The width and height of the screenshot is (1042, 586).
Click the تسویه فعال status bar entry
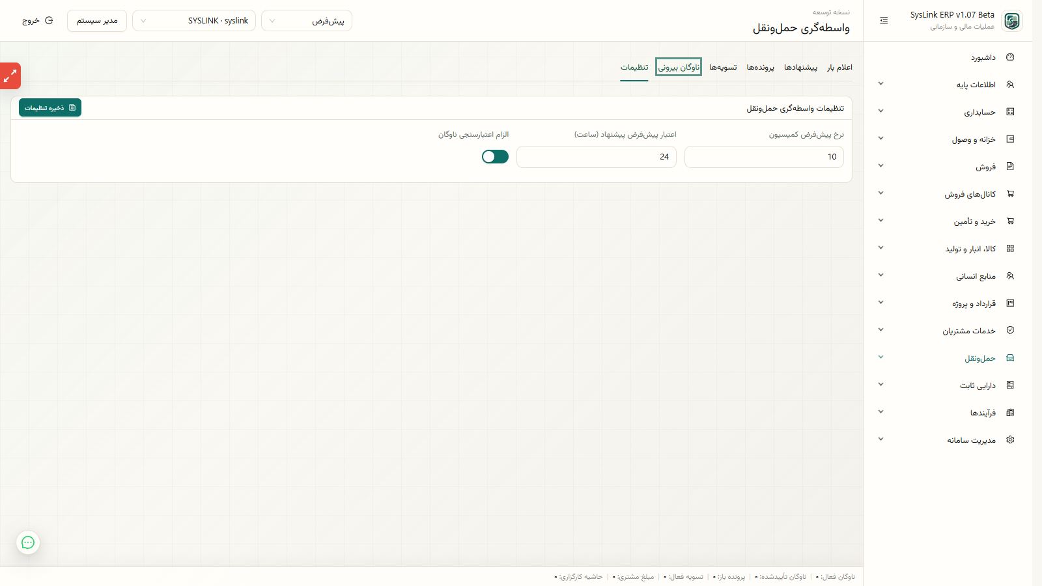(x=683, y=577)
